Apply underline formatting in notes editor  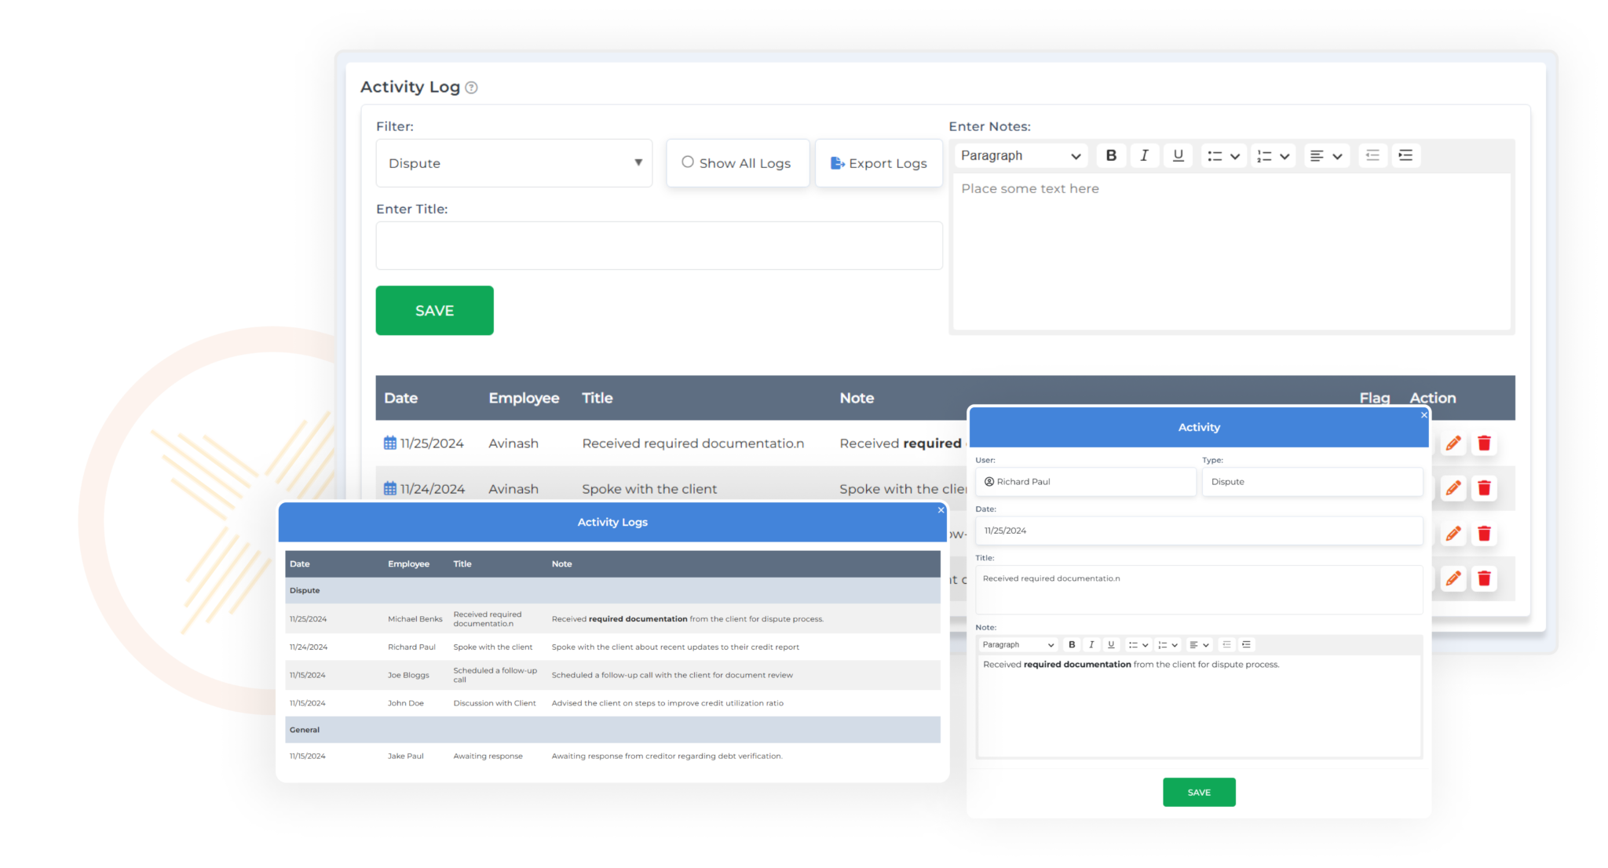click(x=1177, y=155)
